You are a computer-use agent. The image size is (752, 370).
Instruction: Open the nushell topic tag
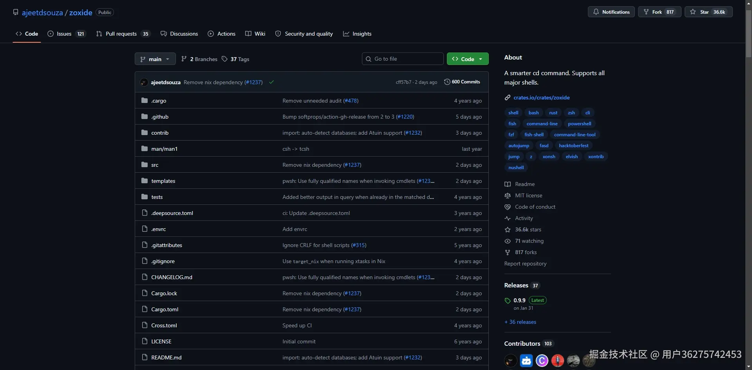[x=516, y=168]
